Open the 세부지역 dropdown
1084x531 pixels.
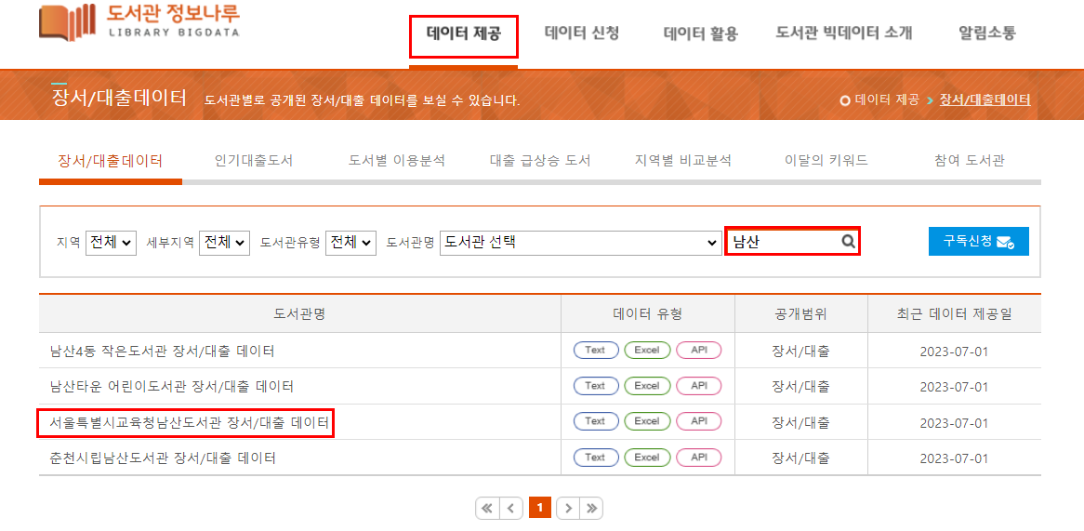[x=224, y=243]
